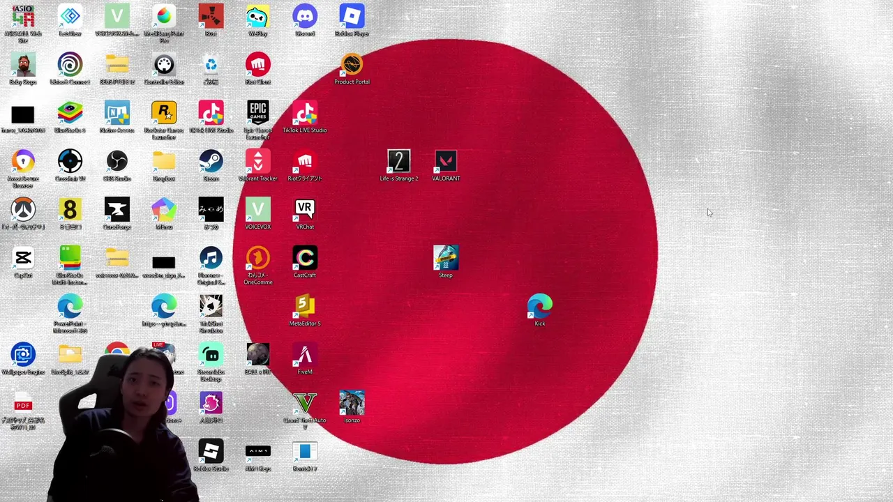
Task: Open FiveM shortcut
Action: (305, 355)
